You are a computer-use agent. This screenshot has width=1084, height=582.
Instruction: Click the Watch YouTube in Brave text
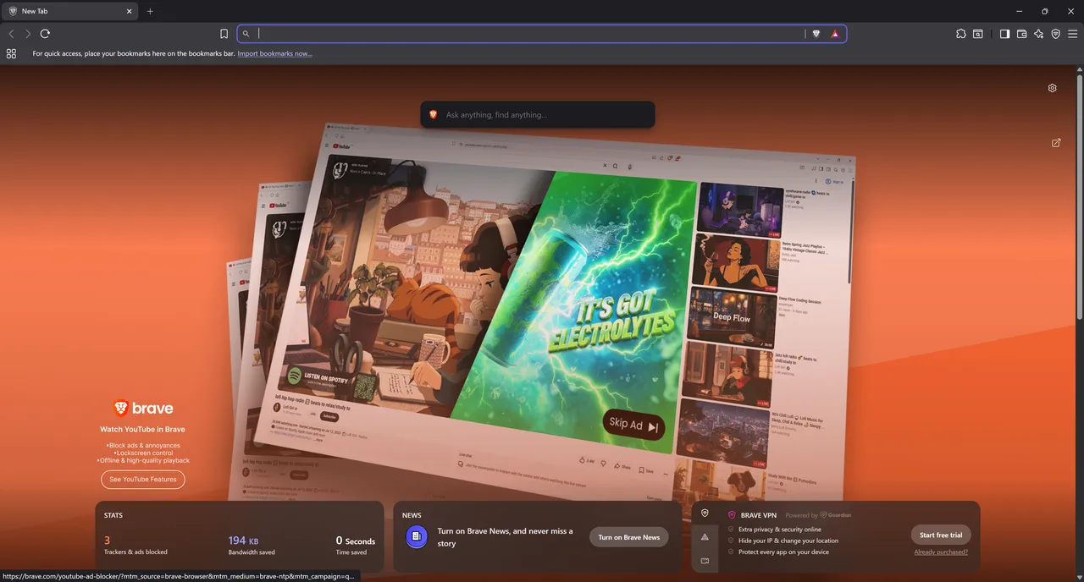142,429
